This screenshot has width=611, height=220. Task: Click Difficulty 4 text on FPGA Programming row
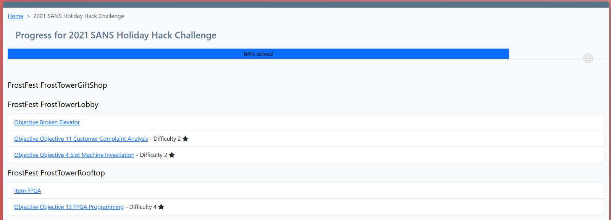pyautogui.click(x=143, y=207)
